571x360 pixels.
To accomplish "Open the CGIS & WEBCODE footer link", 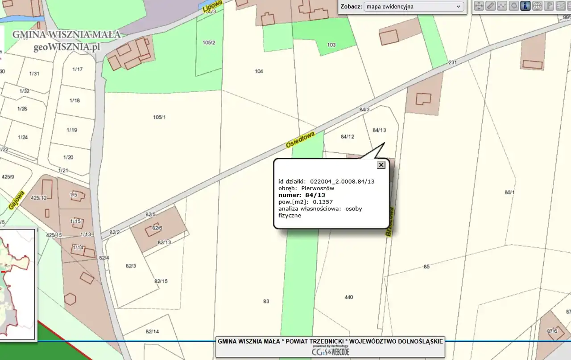I will pos(330,351).
